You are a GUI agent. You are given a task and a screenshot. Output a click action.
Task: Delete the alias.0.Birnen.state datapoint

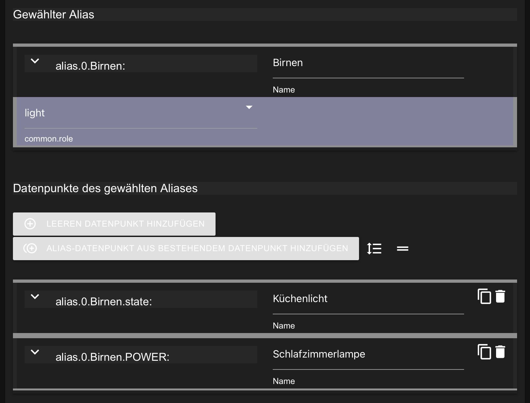(500, 296)
